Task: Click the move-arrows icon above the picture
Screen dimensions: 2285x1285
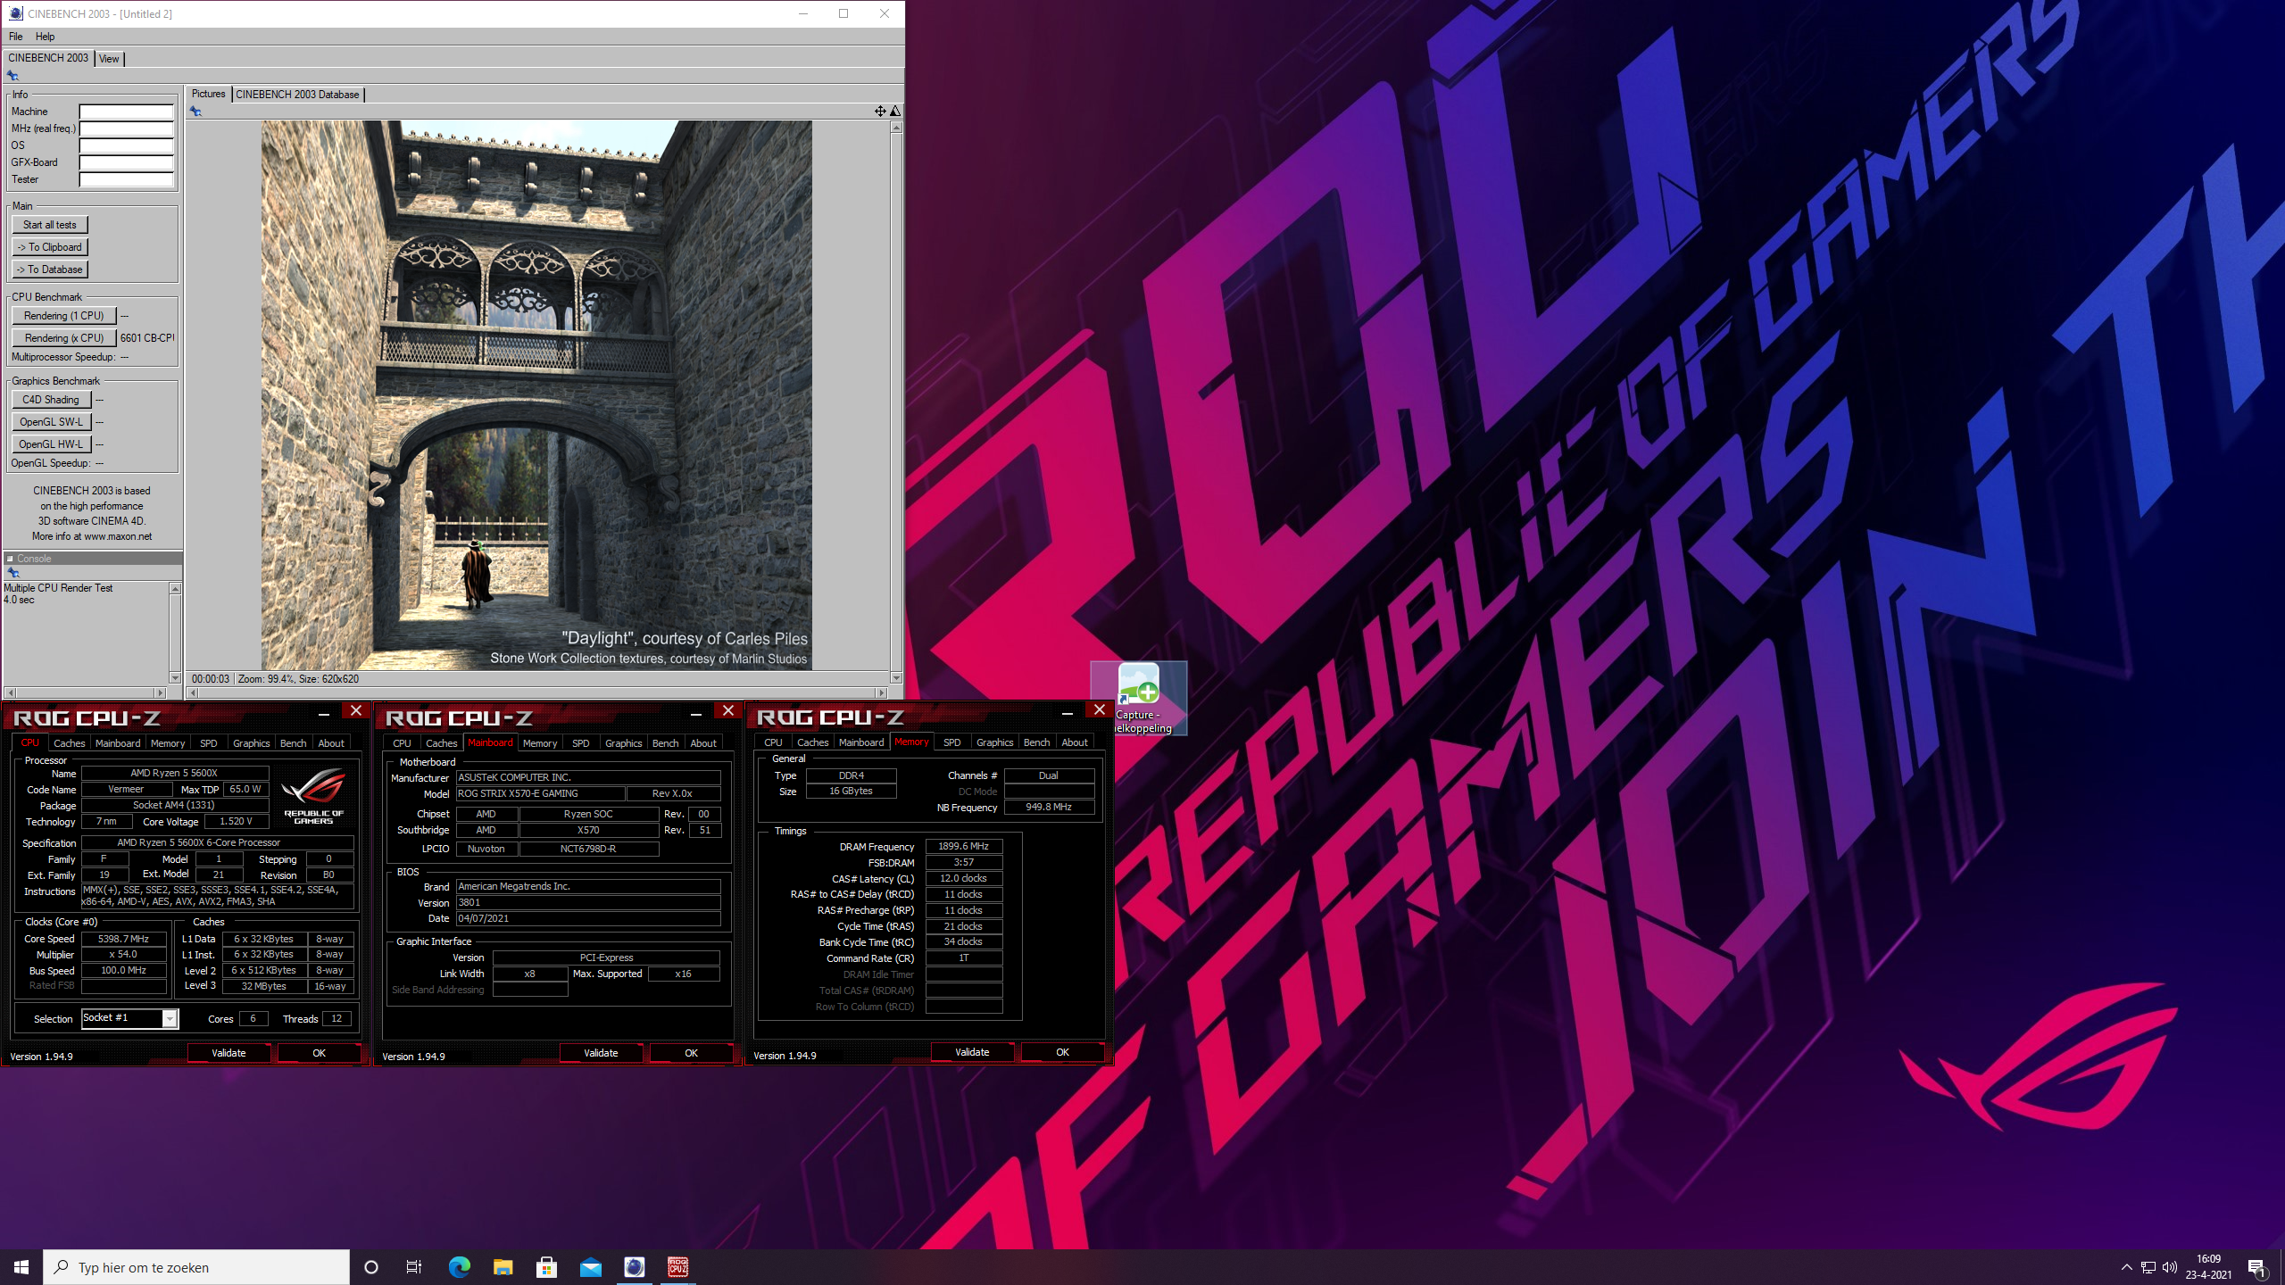Action: (880, 111)
